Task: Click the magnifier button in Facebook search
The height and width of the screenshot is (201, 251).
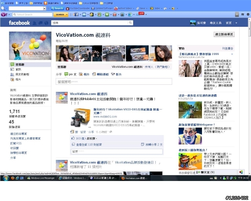Action: (131, 23)
